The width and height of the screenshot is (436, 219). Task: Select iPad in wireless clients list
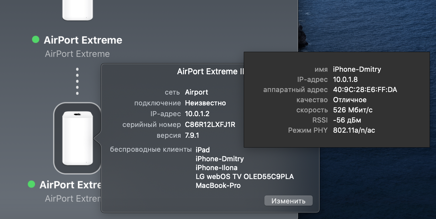203,150
